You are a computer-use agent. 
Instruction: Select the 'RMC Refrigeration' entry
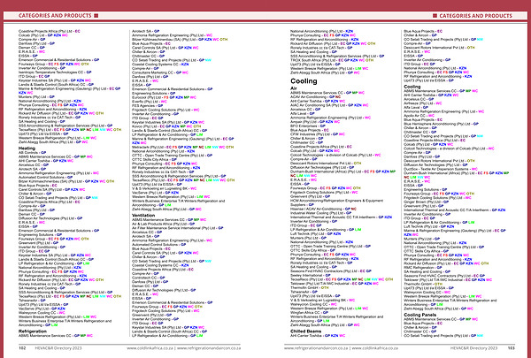pos(421,267)
